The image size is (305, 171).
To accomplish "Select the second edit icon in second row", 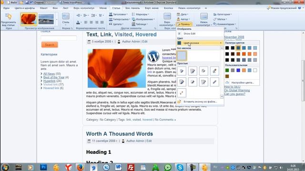I will coord(193,82).
